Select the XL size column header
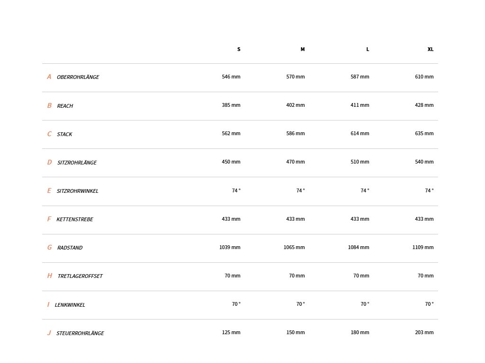Image resolution: width=485 pixels, height=363 pixels. point(430,49)
